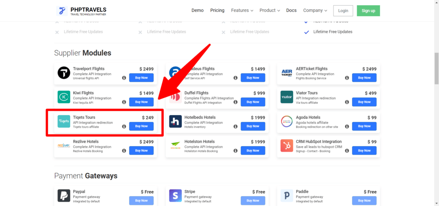Click the Rezlive Hotels logo icon

coord(64,146)
